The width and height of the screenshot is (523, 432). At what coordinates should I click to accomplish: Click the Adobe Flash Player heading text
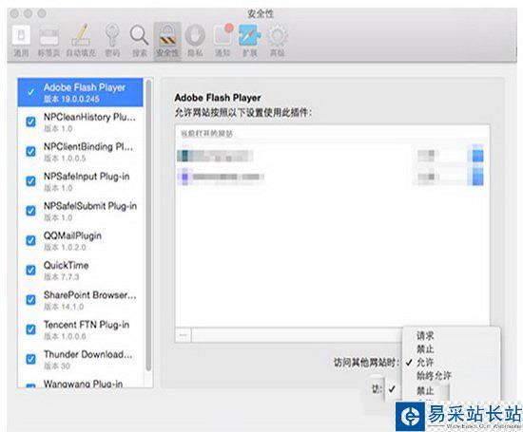[218, 98]
